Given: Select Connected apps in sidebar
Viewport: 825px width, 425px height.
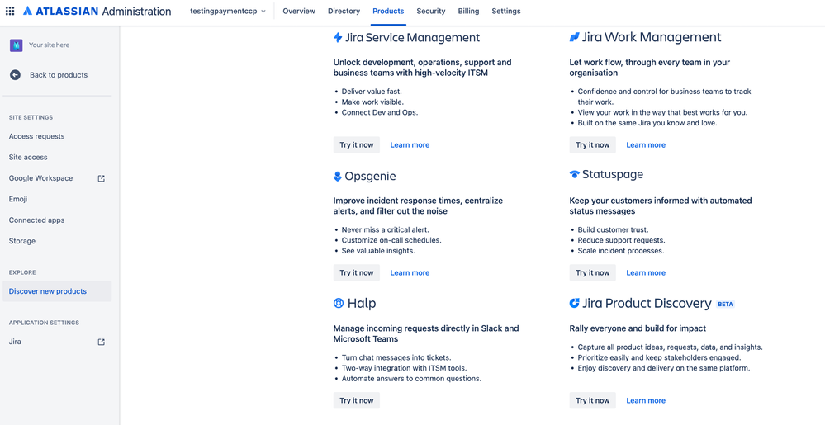Looking at the screenshot, I should [57, 220].
